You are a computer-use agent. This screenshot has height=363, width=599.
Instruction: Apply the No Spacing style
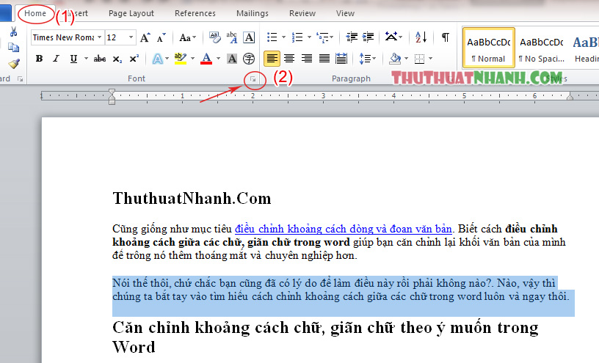point(541,48)
